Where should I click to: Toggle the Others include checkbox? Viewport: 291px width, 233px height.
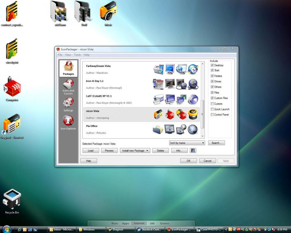[212, 87]
